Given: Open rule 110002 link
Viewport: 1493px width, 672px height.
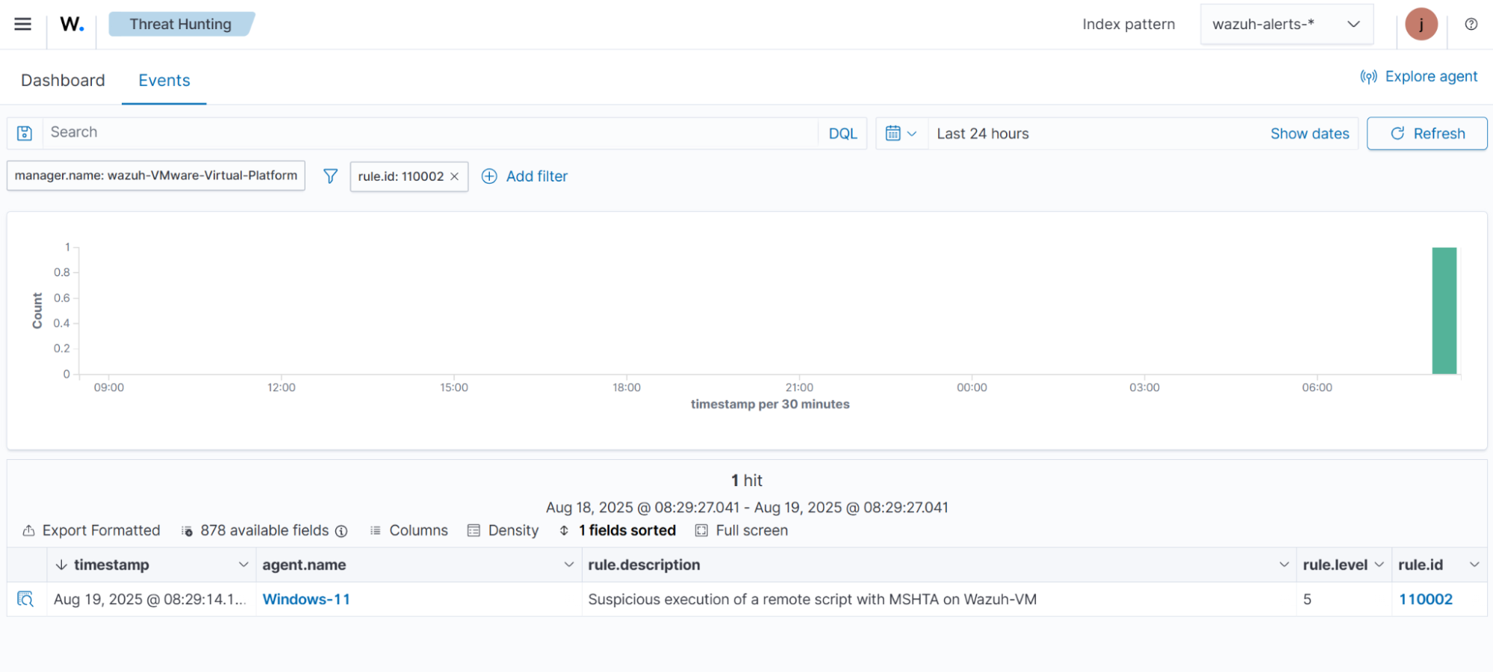Looking at the screenshot, I should pyautogui.click(x=1425, y=599).
